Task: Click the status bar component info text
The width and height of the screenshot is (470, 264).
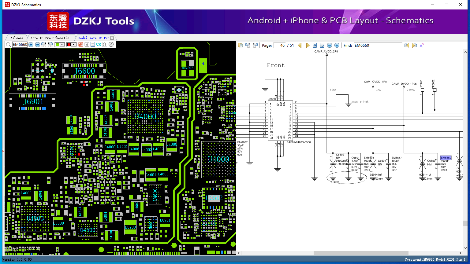Action: [435, 259]
